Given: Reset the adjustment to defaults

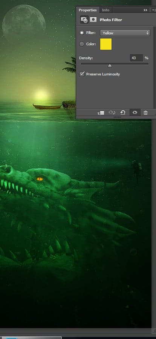Looking at the screenshot, I should coord(123,113).
